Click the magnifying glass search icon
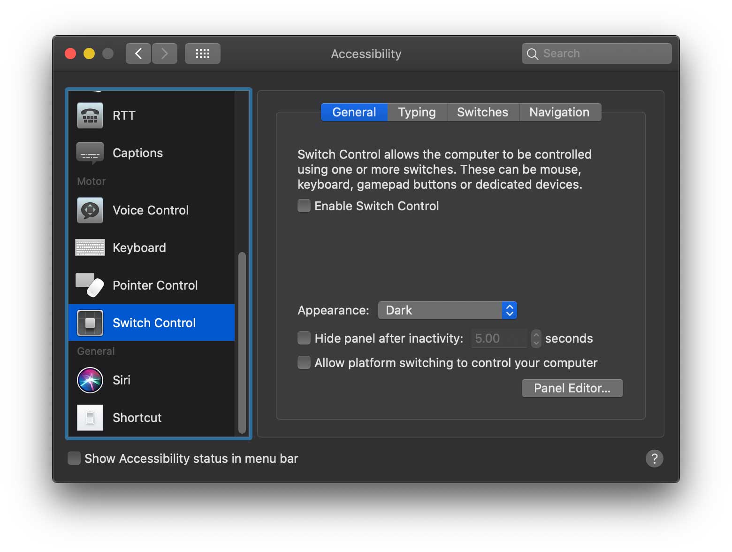 [532, 54]
